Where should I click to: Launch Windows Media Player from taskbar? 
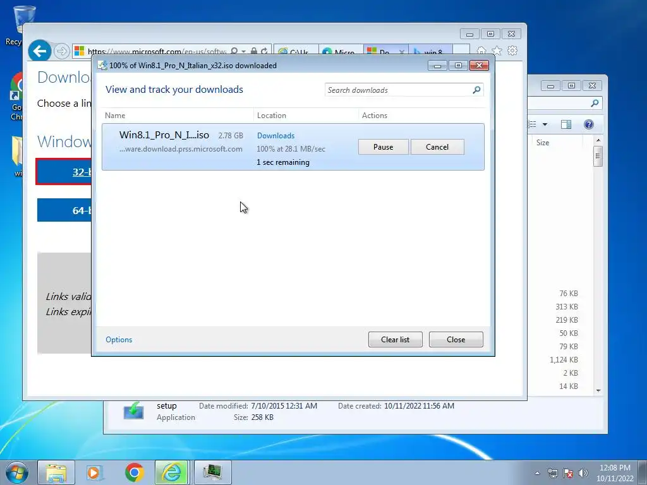coord(94,472)
